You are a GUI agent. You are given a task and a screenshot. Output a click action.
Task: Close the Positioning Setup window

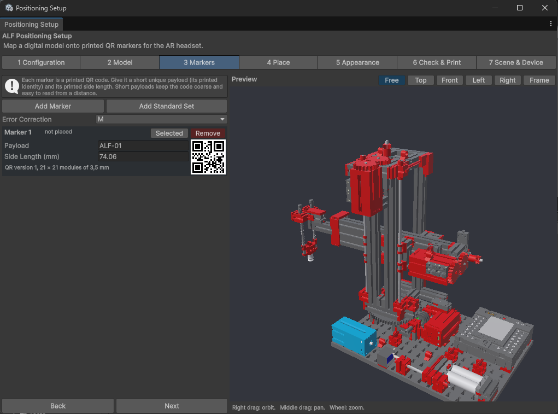[x=545, y=8]
